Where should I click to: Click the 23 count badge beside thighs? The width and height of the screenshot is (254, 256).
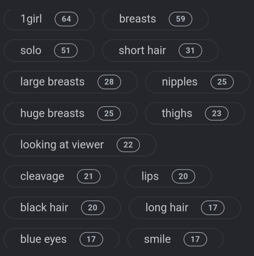tap(217, 114)
